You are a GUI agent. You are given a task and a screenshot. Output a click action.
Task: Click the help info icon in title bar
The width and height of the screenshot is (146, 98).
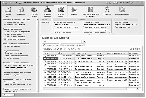tap(131, 3)
